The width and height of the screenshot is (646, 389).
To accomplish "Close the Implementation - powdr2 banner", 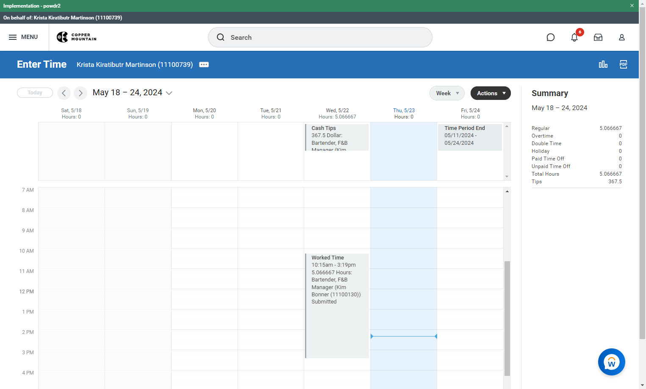I will tap(632, 6).
